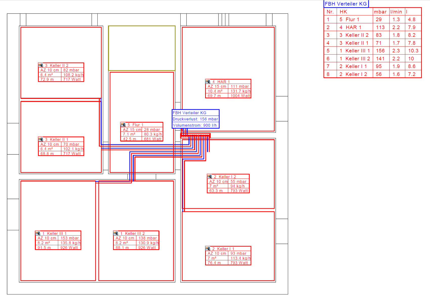Click the HK column header in table
Image resolution: width=430 pixels, height=299 pixels.
pos(343,12)
